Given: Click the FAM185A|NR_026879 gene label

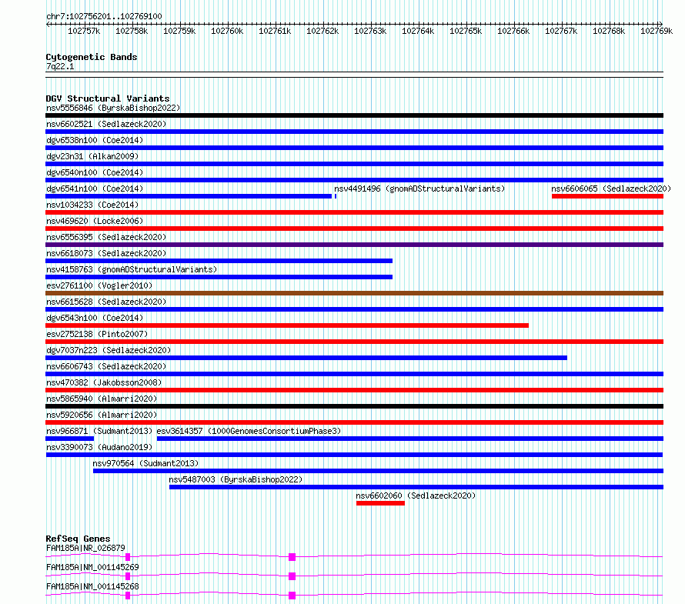Looking at the screenshot, I should [x=85, y=548].
